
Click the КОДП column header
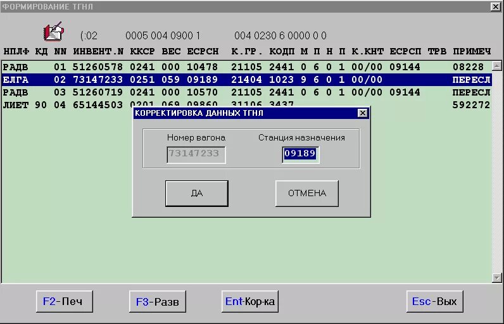pos(282,51)
